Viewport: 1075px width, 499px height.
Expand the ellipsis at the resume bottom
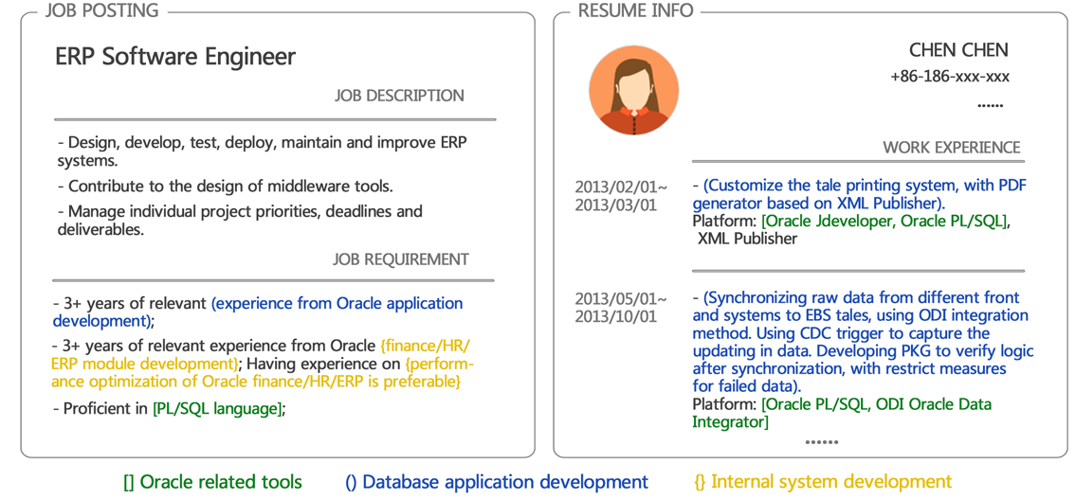coord(821,441)
